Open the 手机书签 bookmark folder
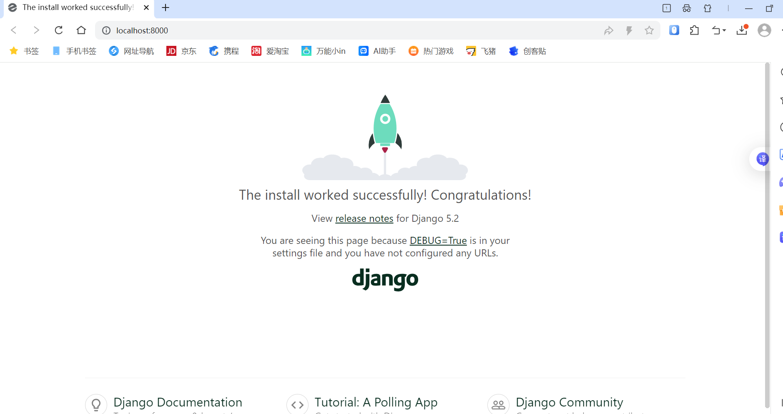783x414 pixels. click(x=74, y=51)
